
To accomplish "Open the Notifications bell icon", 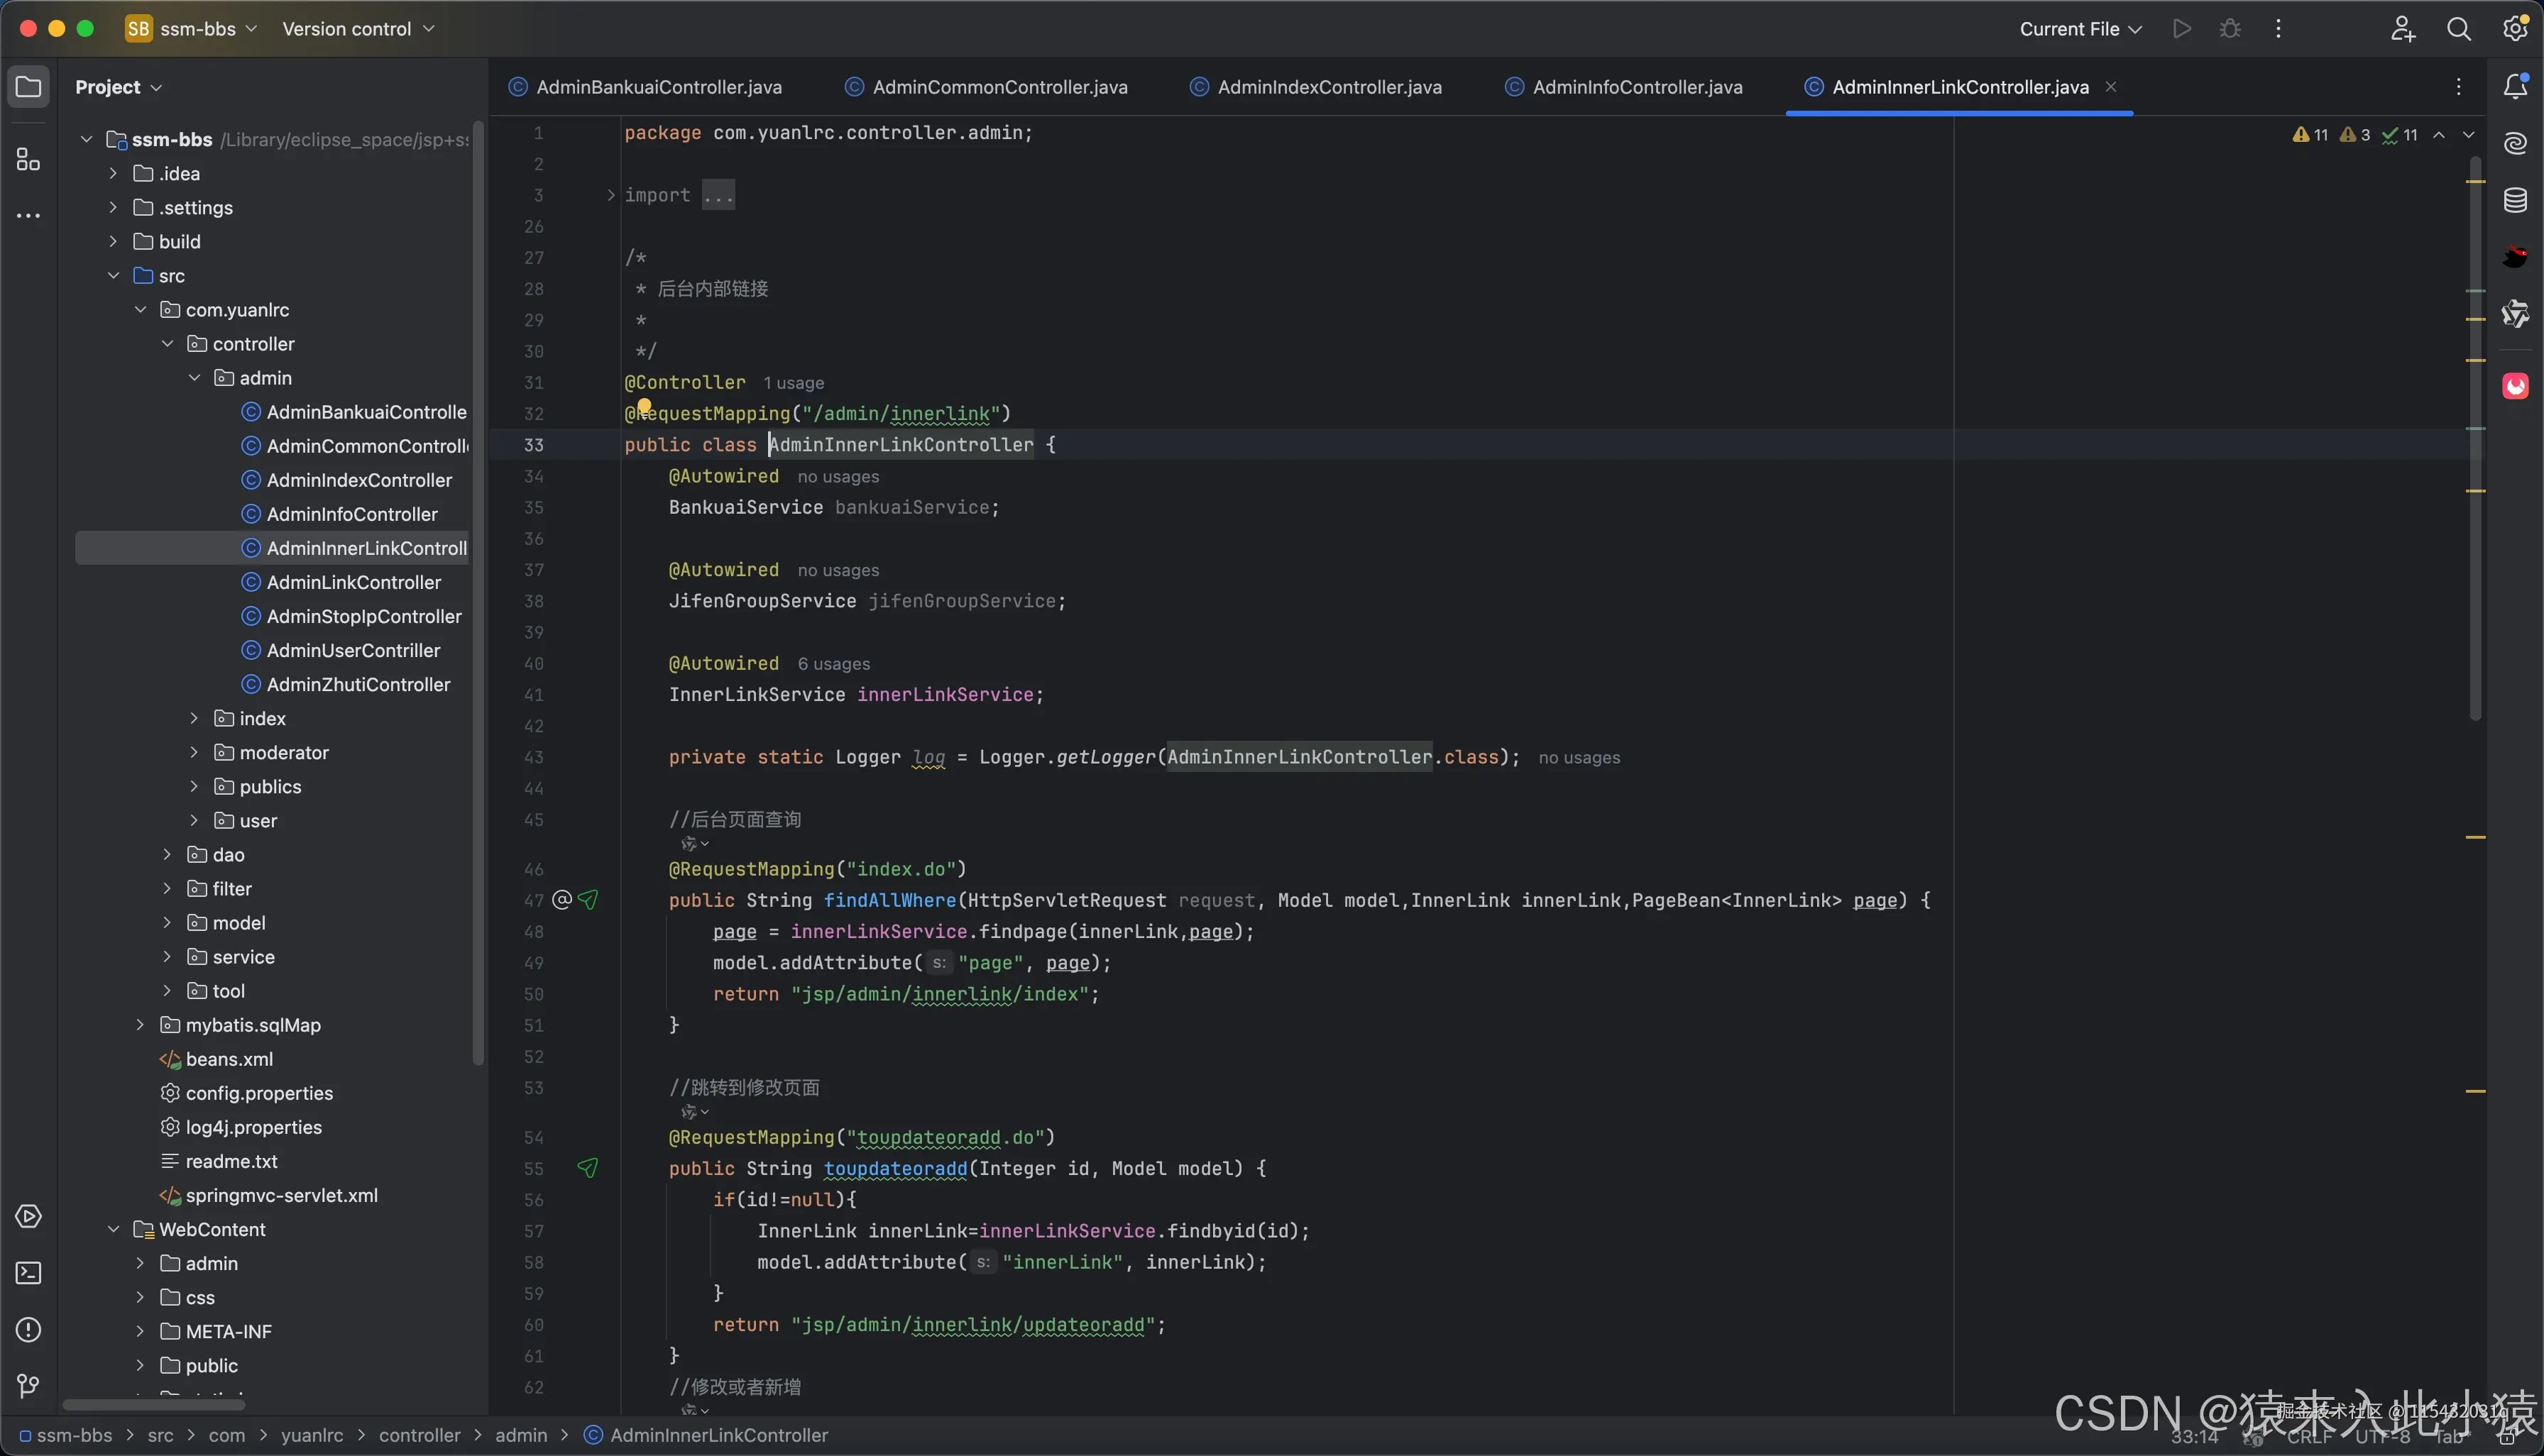I will tap(2515, 87).
